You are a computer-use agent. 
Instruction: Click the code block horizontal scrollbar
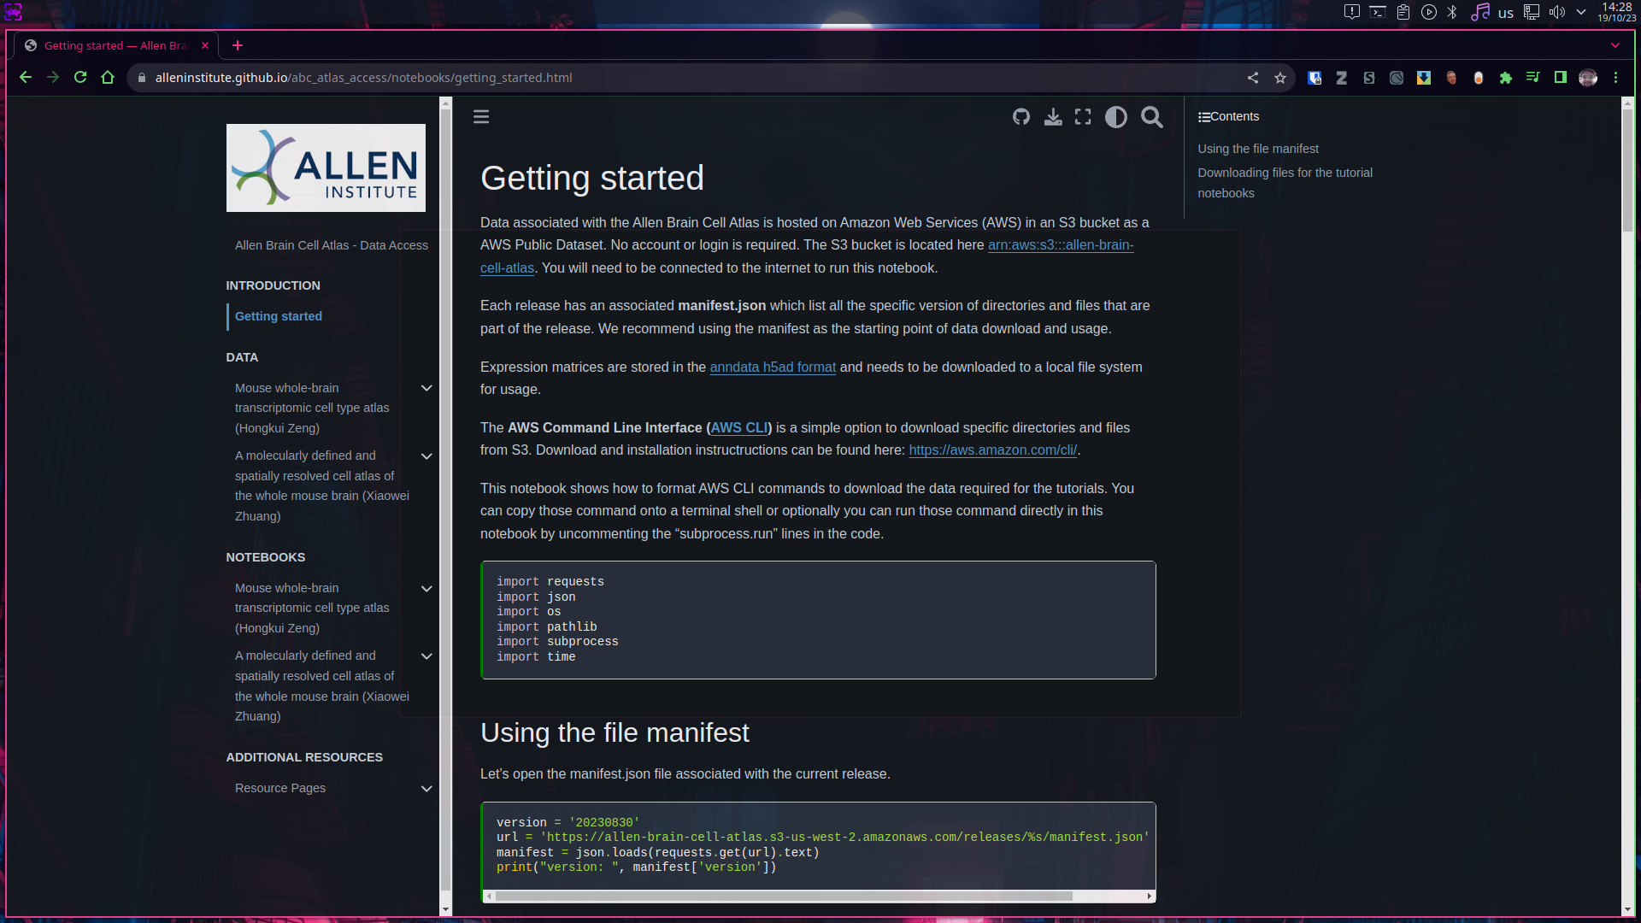(x=783, y=897)
